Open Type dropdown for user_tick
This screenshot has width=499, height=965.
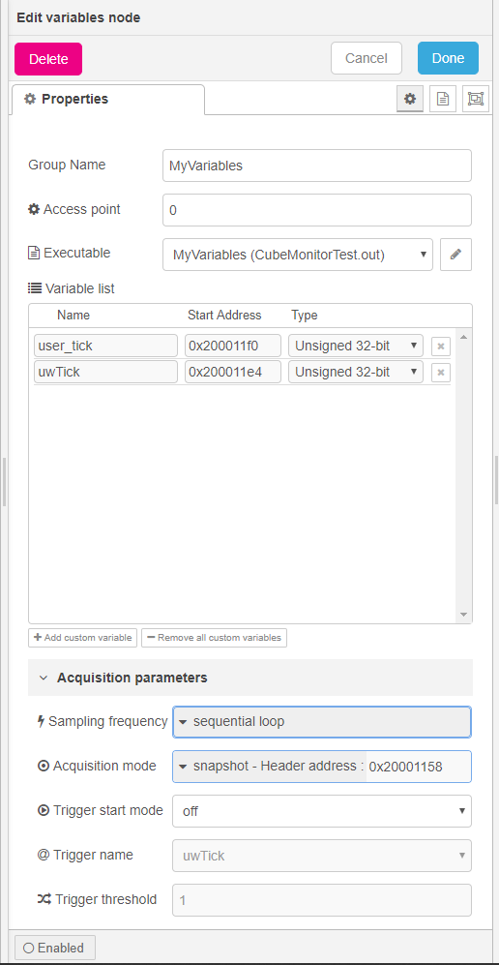click(356, 346)
